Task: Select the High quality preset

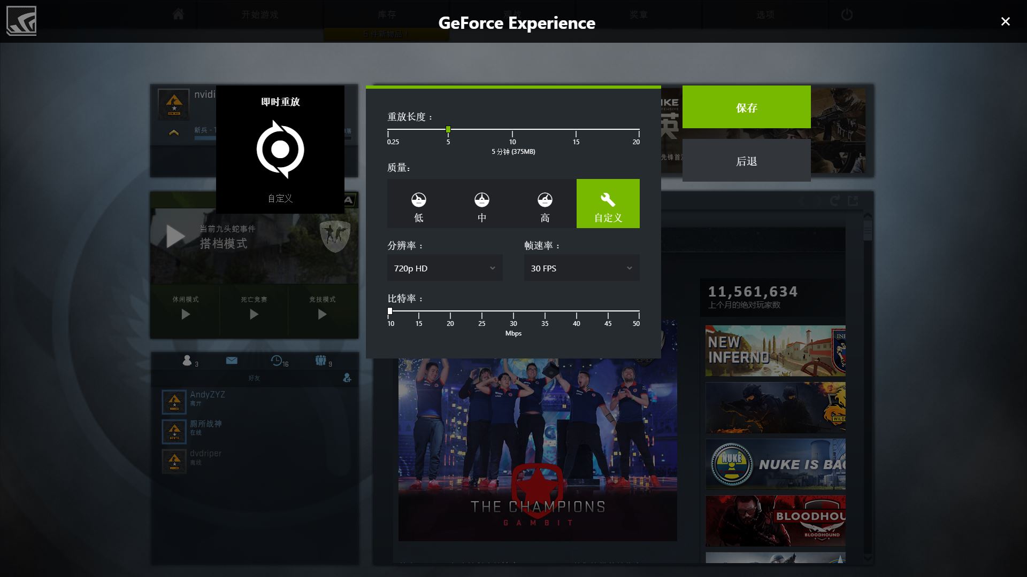Action: tap(545, 204)
